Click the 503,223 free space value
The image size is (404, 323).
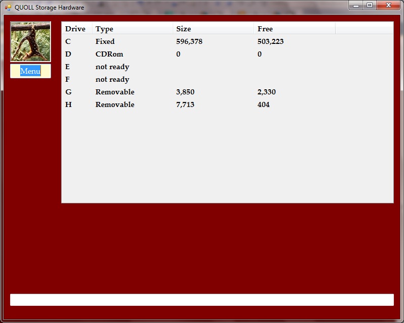coord(271,41)
